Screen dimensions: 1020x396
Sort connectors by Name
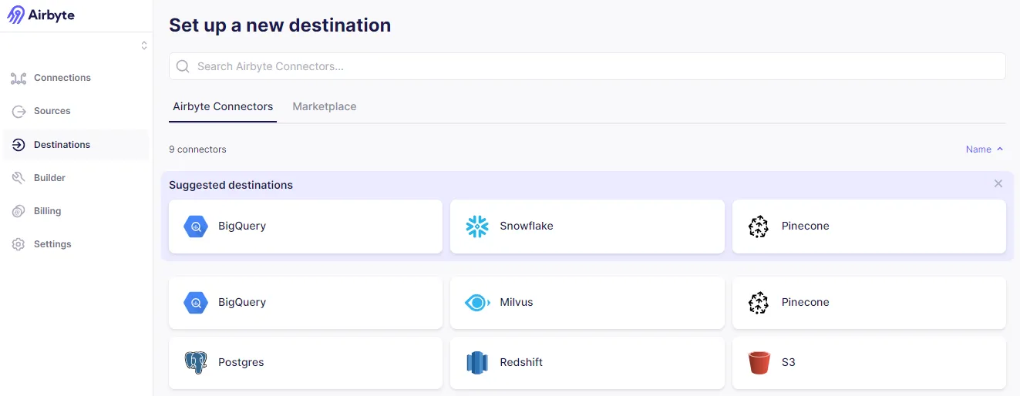[x=985, y=149]
